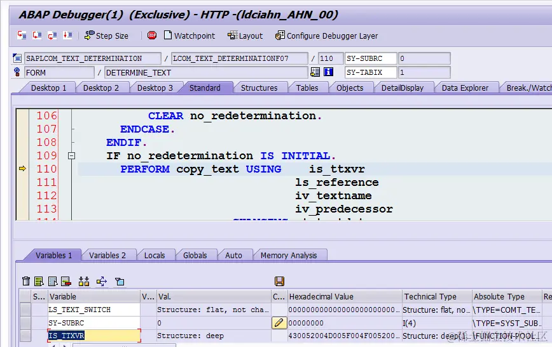This screenshot has width=552, height=347.
Task: Open the Layout toolbar option
Action: [x=245, y=36]
